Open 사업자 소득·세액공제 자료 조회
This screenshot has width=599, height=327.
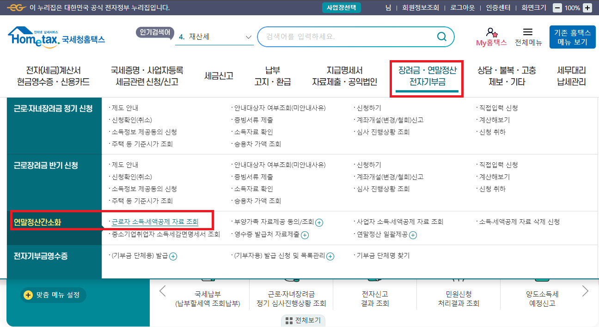(400, 222)
